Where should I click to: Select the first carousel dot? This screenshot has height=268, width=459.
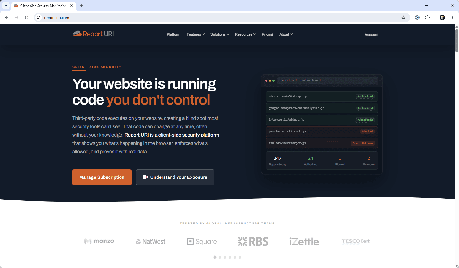(215, 257)
